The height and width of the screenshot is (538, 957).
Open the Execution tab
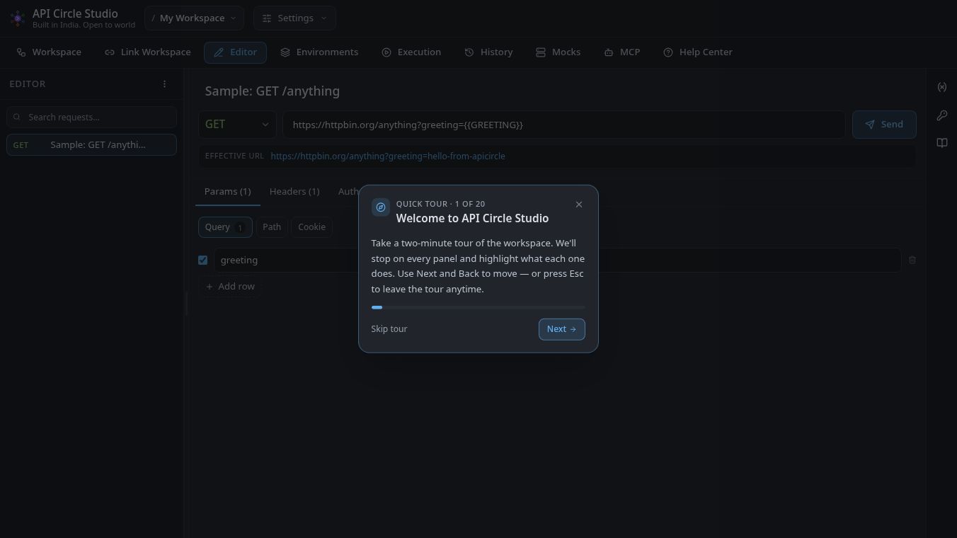pos(411,52)
